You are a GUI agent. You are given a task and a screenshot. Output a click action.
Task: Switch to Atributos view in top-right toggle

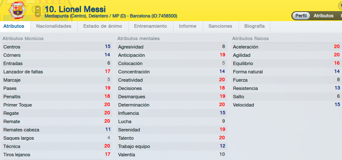(x=323, y=16)
